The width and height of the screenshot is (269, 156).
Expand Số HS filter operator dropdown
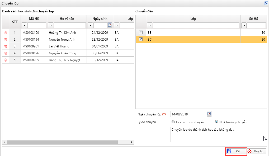point(244,25)
